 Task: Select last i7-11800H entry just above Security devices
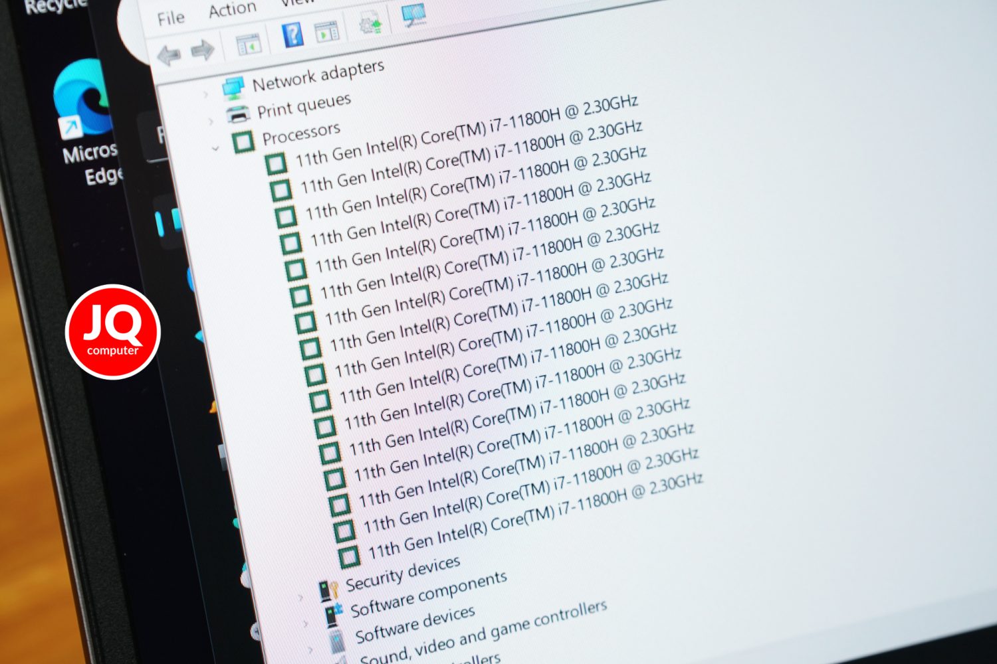click(x=536, y=516)
